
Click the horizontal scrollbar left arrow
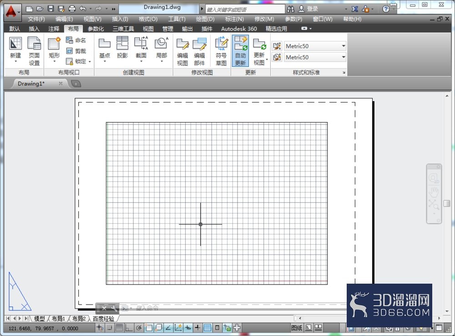(x=300, y=318)
